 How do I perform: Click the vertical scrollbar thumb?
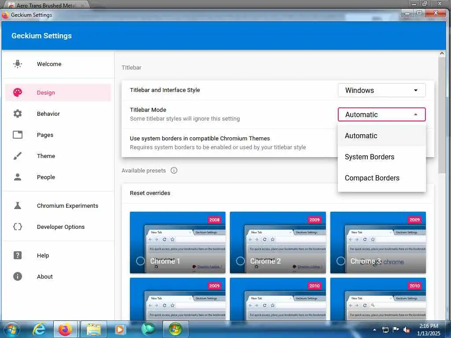tap(442, 115)
